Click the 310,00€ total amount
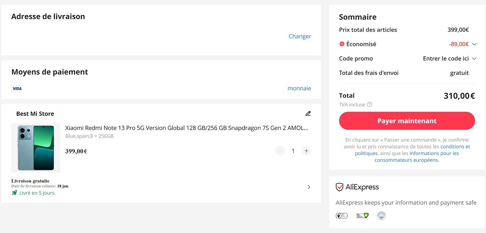Image resolution: width=486 pixels, height=233 pixels. [459, 96]
